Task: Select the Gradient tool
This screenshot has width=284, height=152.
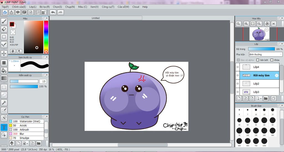Action: coord(4,78)
